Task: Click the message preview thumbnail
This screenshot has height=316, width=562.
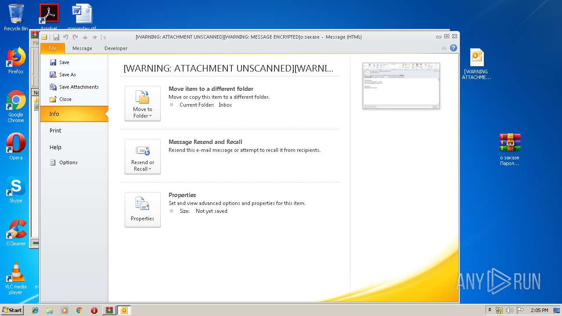Action: (x=401, y=86)
